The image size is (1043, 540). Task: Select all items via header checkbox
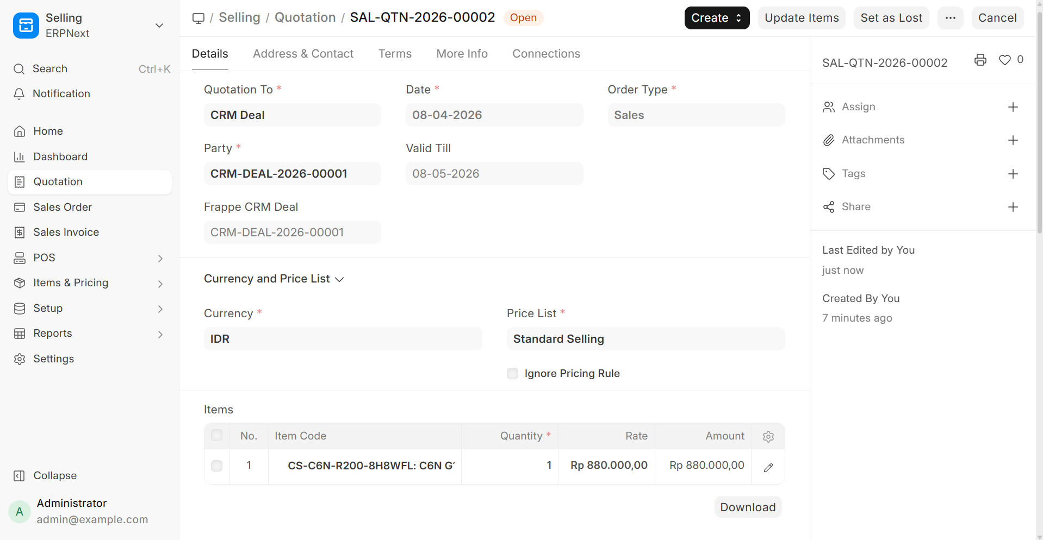(216, 435)
